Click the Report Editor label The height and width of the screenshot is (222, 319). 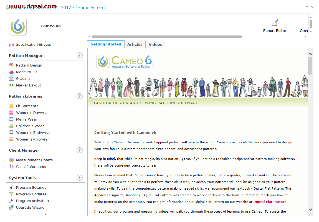click(x=275, y=31)
